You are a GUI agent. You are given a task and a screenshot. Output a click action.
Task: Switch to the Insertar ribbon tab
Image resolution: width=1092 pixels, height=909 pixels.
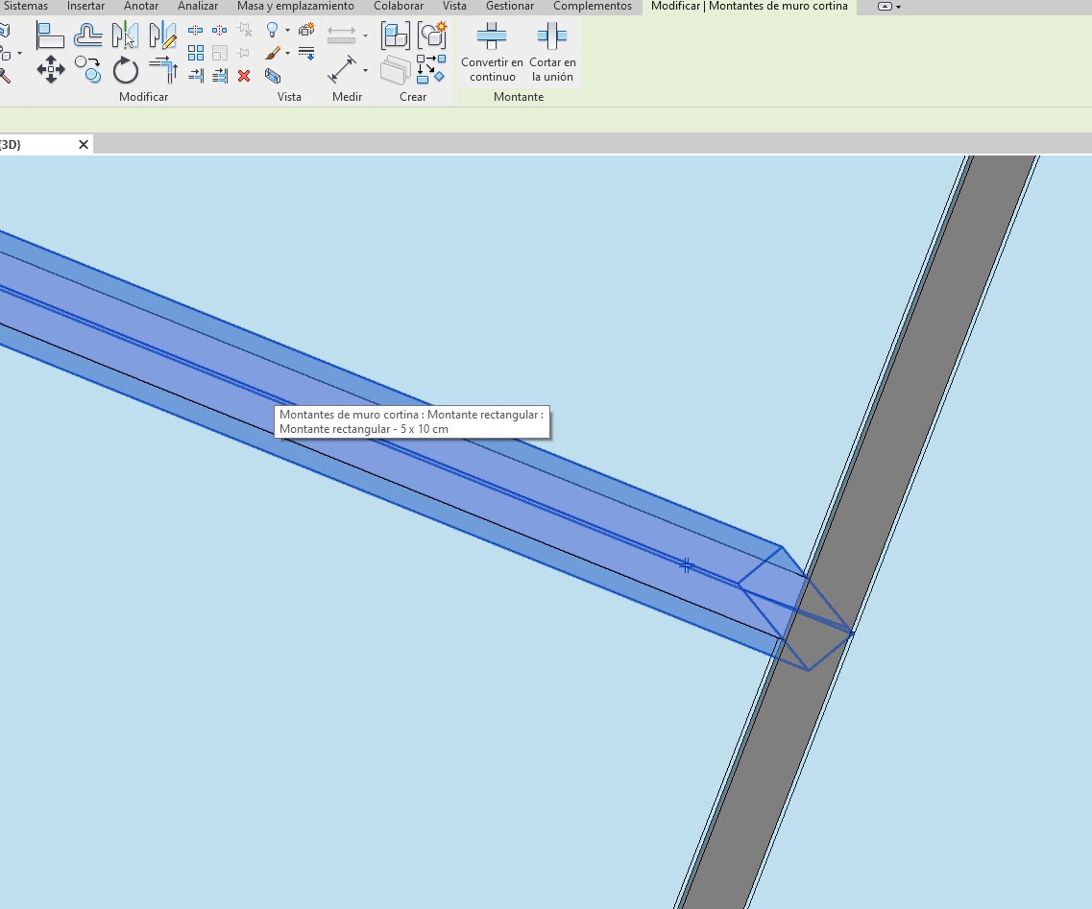(x=85, y=6)
